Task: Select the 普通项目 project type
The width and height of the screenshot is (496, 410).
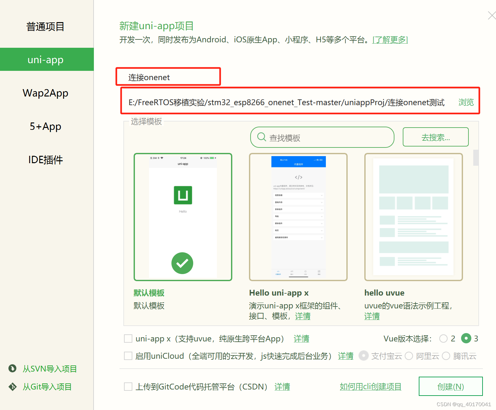Action: pos(45,27)
